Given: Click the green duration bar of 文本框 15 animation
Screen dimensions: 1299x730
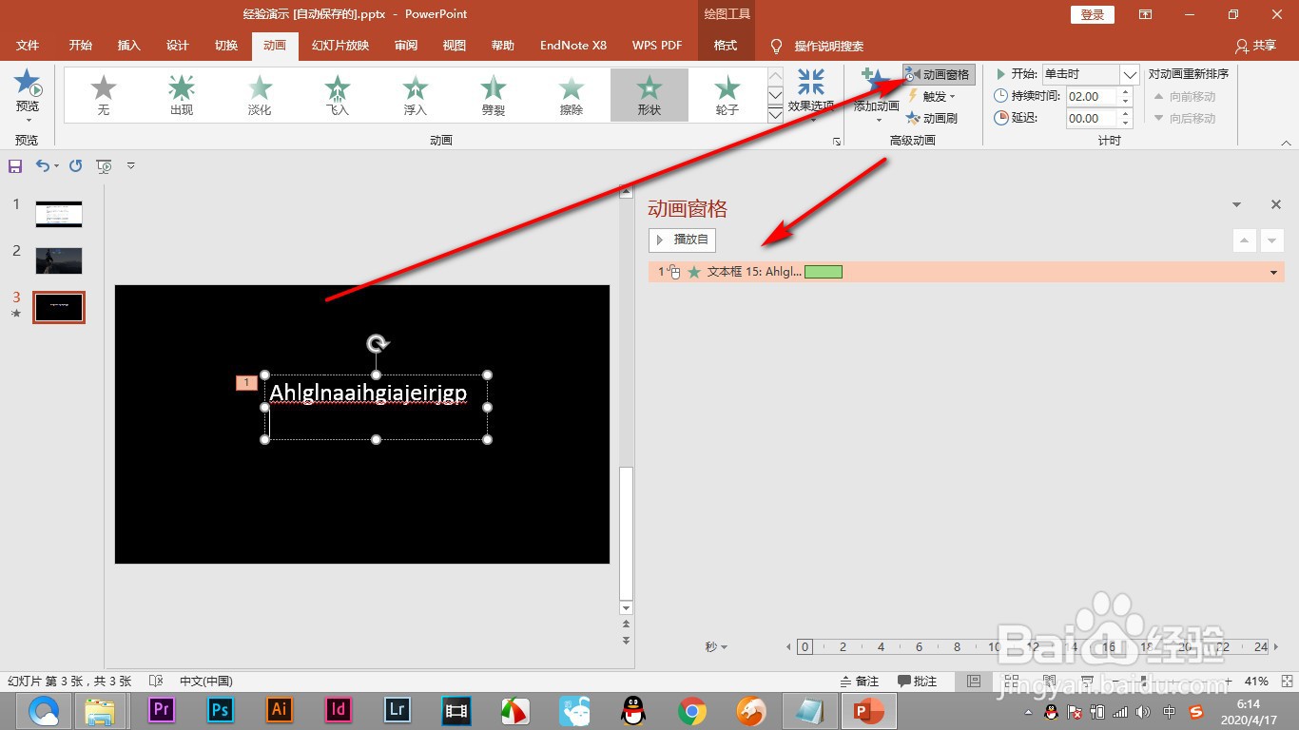Looking at the screenshot, I should pyautogui.click(x=824, y=272).
